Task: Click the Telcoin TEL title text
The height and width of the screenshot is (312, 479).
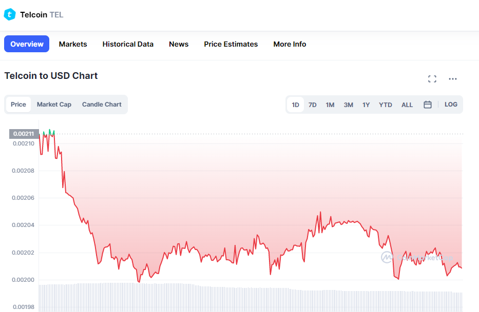Action: tap(42, 15)
